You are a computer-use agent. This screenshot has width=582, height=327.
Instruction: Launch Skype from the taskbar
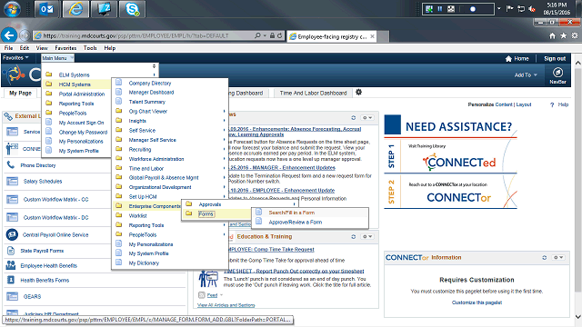(x=132, y=9)
